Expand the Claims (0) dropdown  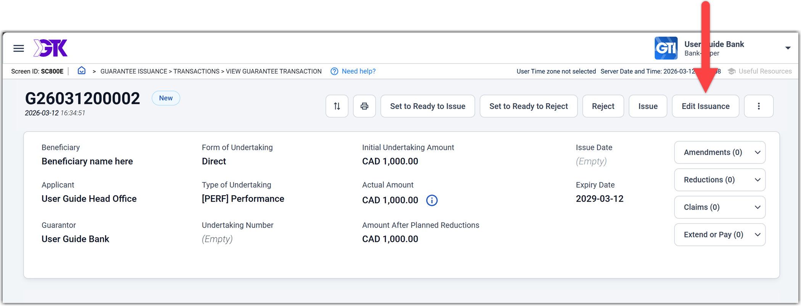720,207
